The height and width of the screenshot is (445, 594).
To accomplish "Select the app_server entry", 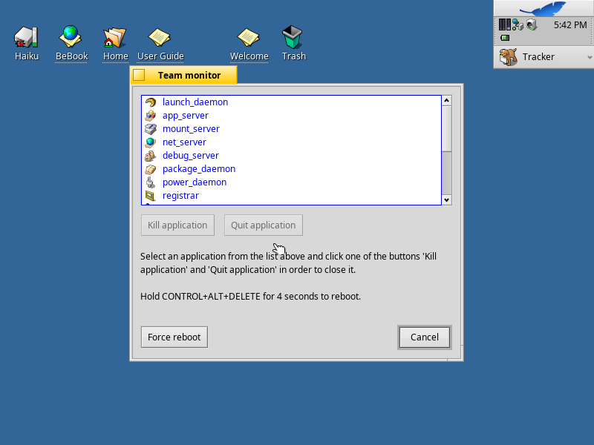I will click(x=185, y=115).
